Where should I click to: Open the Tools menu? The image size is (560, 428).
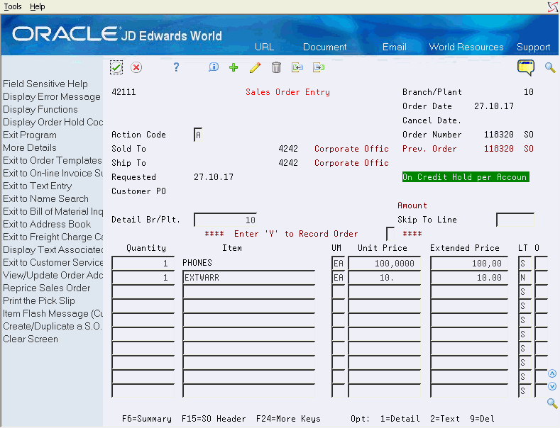[x=13, y=6]
